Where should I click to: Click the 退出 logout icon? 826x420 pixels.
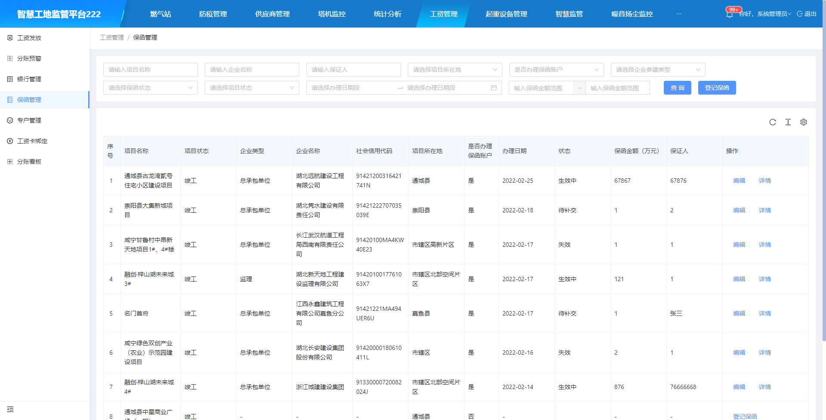799,14
